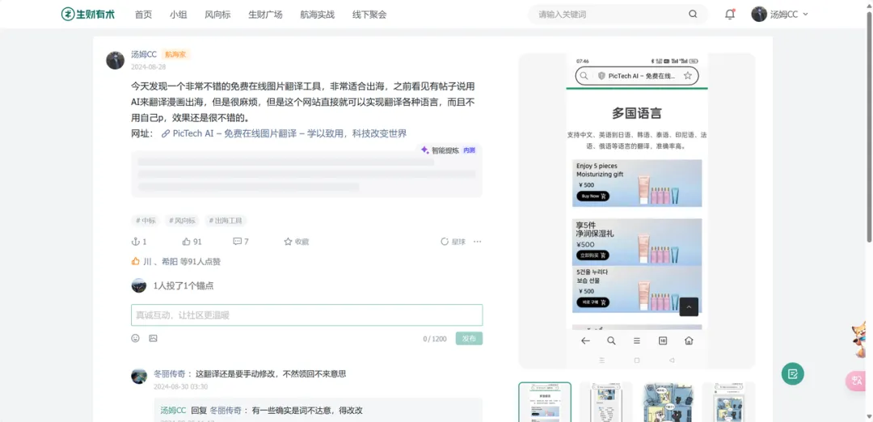
Task: Open 线下聚会 page
Action: click(369, 15)
